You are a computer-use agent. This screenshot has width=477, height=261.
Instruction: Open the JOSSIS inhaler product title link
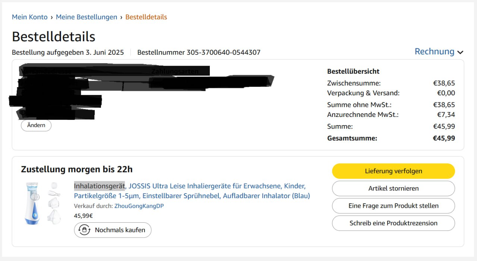(192, 191)
